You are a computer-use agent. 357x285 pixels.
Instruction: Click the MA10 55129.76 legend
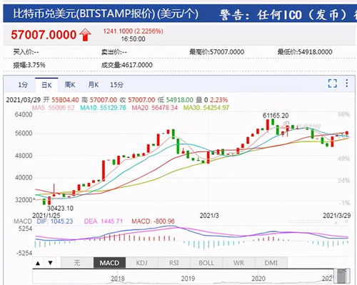click(103, 108)
